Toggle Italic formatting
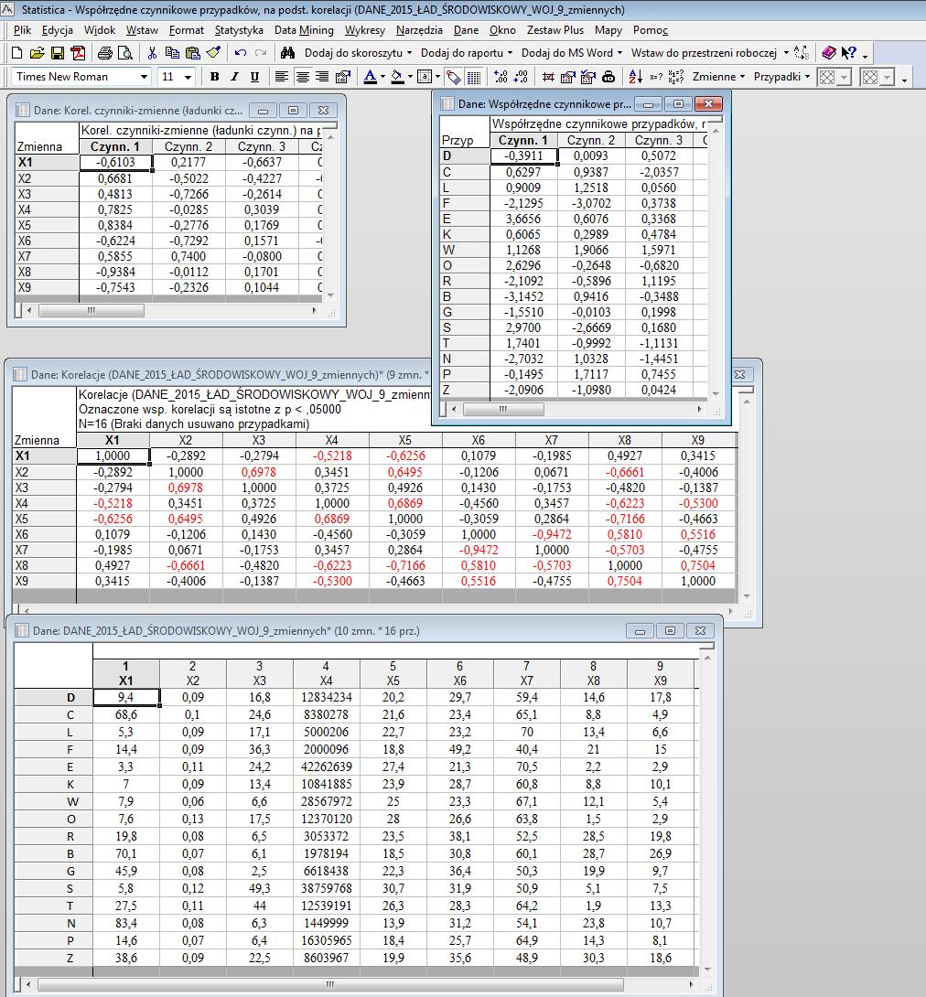Image resolution: width=926 pixels, height=997 pixels. tap(234, 77)
